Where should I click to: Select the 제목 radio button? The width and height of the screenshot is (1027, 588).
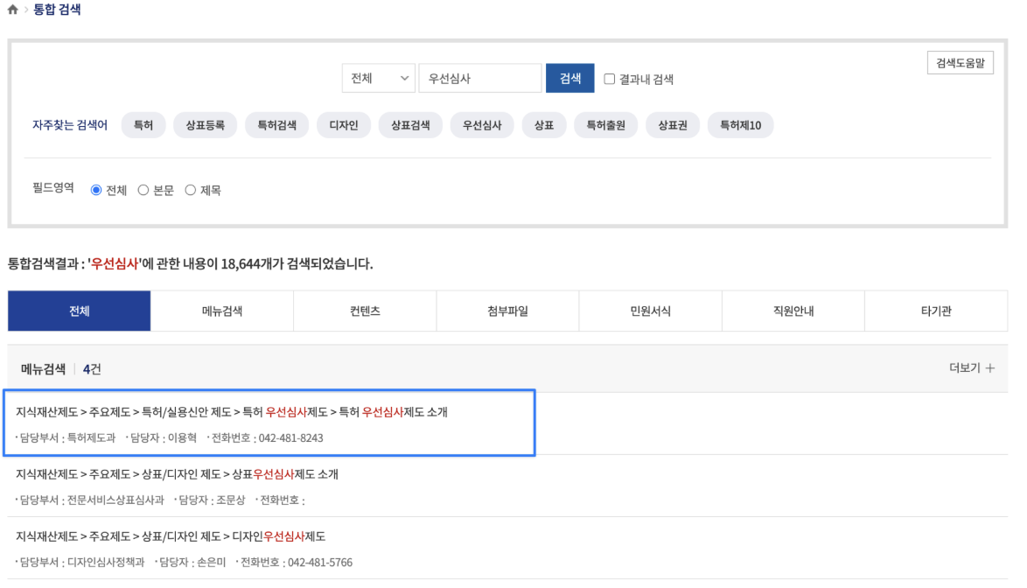[x=191, y=190]
